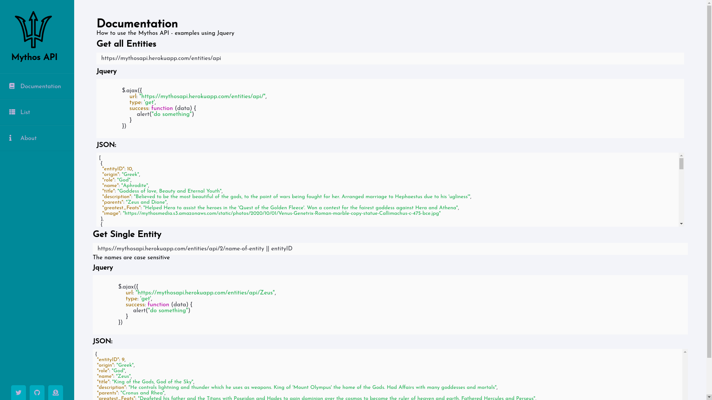Click the "name": "Zeus" JSON line
This screenshot has width=712, height=400.
[x=114, y=376]
